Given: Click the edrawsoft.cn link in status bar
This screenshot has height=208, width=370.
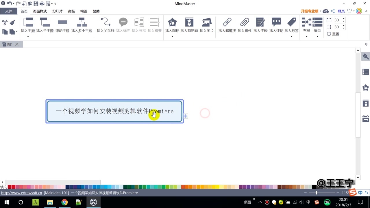Looking at the screenshot, I should pyautogui.click(x=22, y=193).
